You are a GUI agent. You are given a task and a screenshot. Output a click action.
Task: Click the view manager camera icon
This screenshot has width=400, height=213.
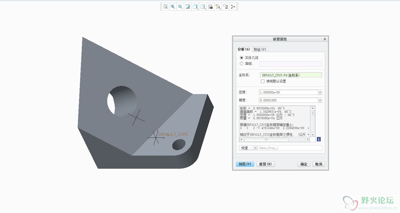[x=210, y=7]
